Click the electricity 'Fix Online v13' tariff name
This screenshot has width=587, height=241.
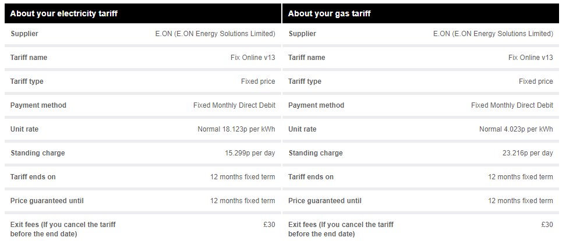pos(253,58)
